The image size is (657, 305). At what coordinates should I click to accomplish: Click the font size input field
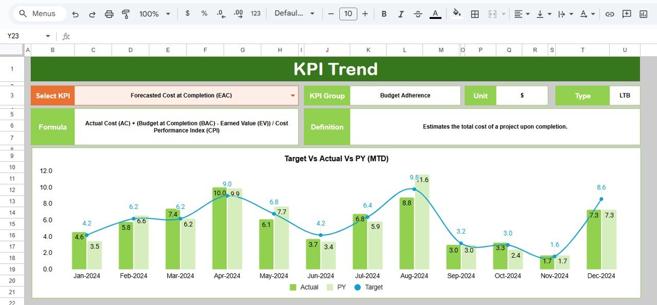[348, 14]
